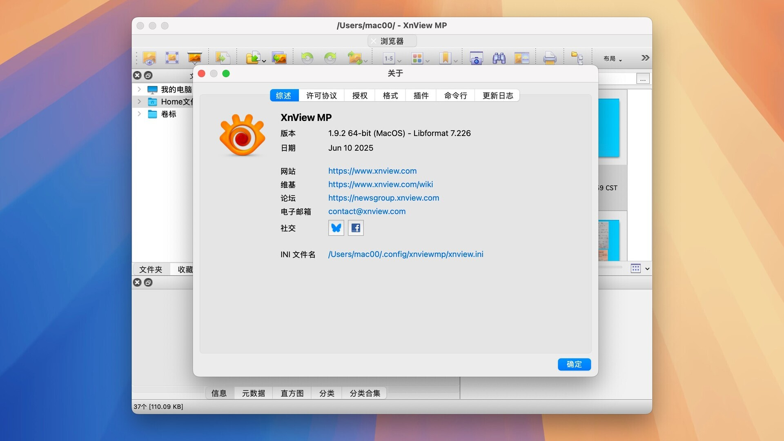Open XnView's Facebook page
The width and height of the screenshot is (784, 441).
click(355, 228)
